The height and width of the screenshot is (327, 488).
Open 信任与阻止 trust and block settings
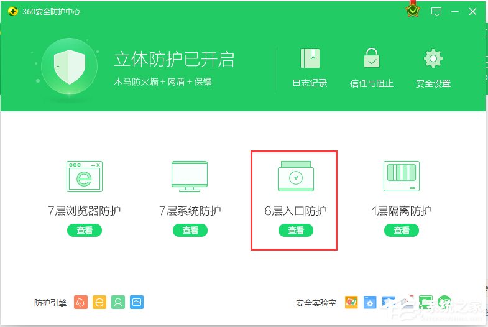(372, 60)
